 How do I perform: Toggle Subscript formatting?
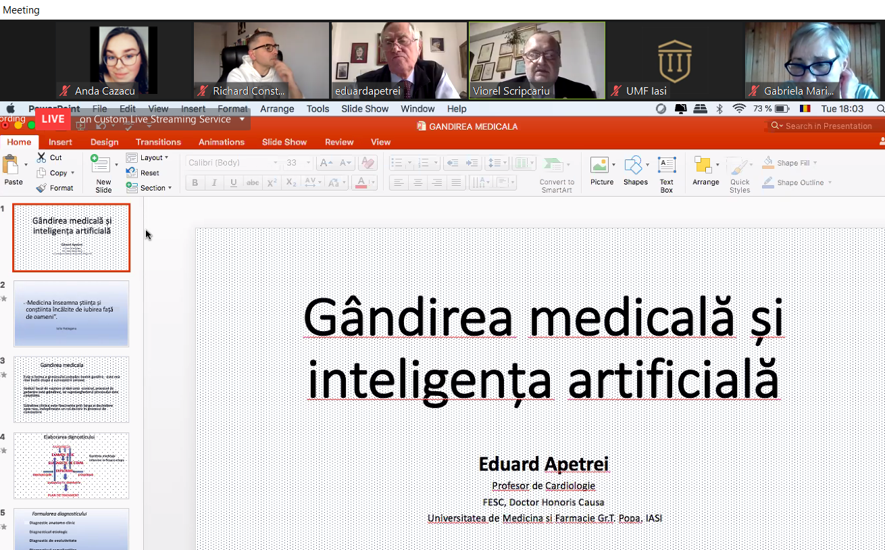(x=291, y=182)
